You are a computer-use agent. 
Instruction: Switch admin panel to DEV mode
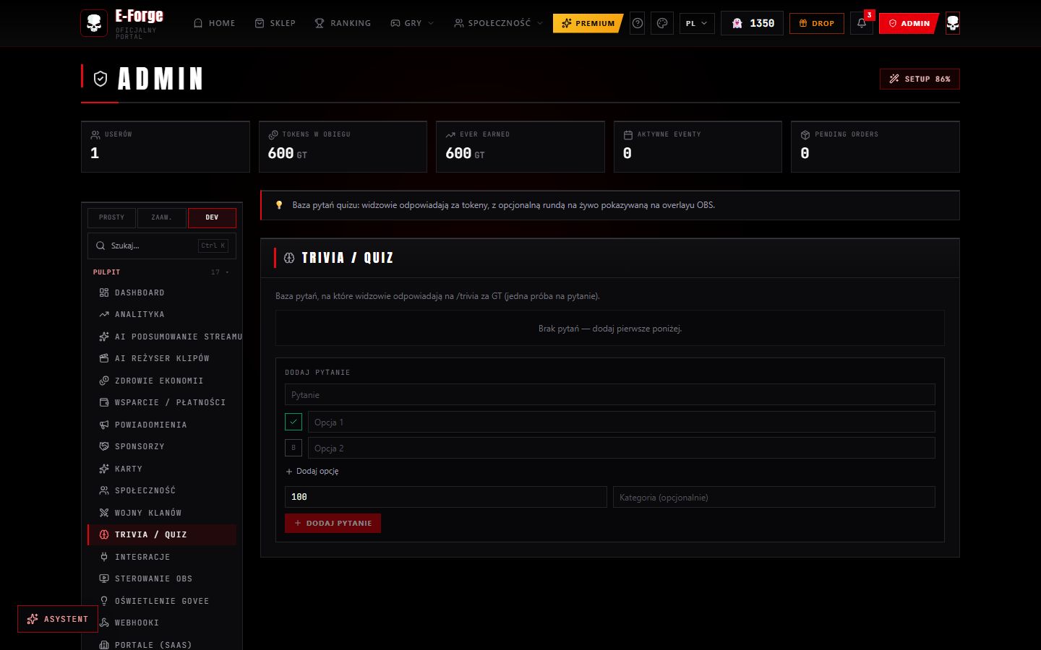[212, 217]
